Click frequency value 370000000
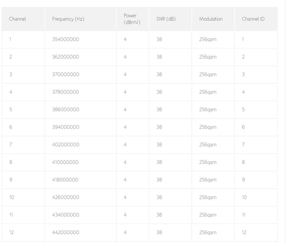 pos(65,74)
